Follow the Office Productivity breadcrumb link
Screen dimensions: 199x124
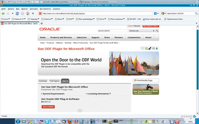[x=81, y=43]
